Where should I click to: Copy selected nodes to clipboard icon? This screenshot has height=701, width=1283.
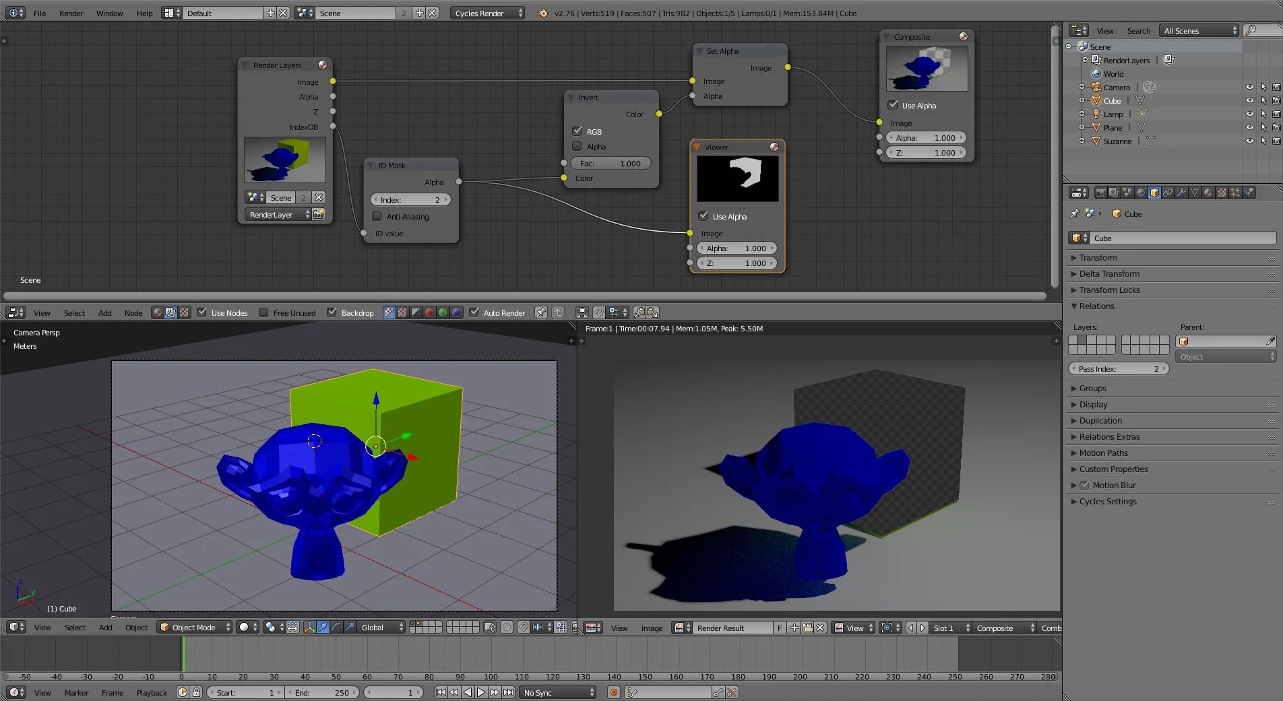coord(639,312)
